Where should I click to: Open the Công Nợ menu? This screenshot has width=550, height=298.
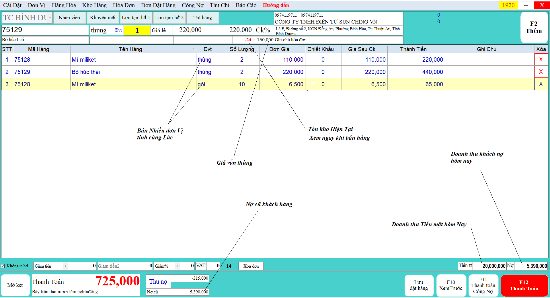pos(193,5)
